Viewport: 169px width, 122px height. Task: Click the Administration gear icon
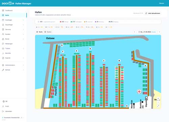[x=3, y=65]
